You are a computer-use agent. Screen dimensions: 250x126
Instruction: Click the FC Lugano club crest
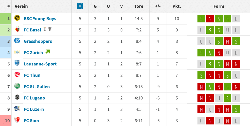(x=17, y=97)
